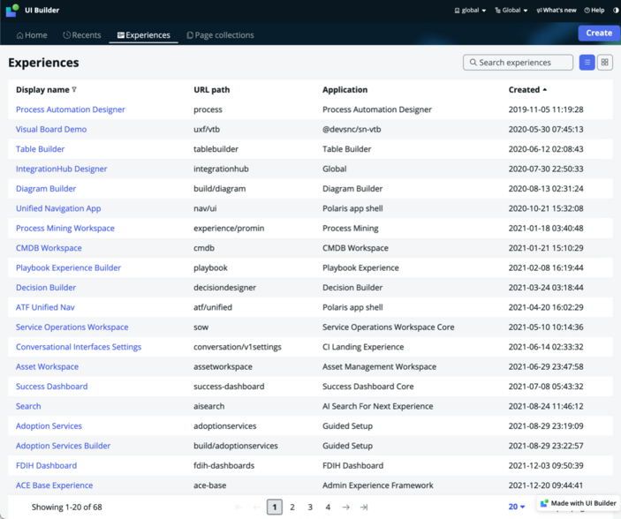This screenshot has width=621, height=519.
Task: Open CMDB Workspace link
Action: 49,248
